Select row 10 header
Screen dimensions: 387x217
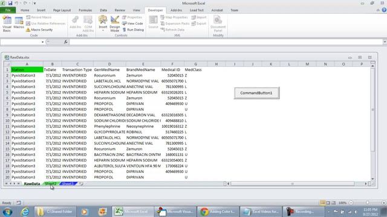click(7, 121)
